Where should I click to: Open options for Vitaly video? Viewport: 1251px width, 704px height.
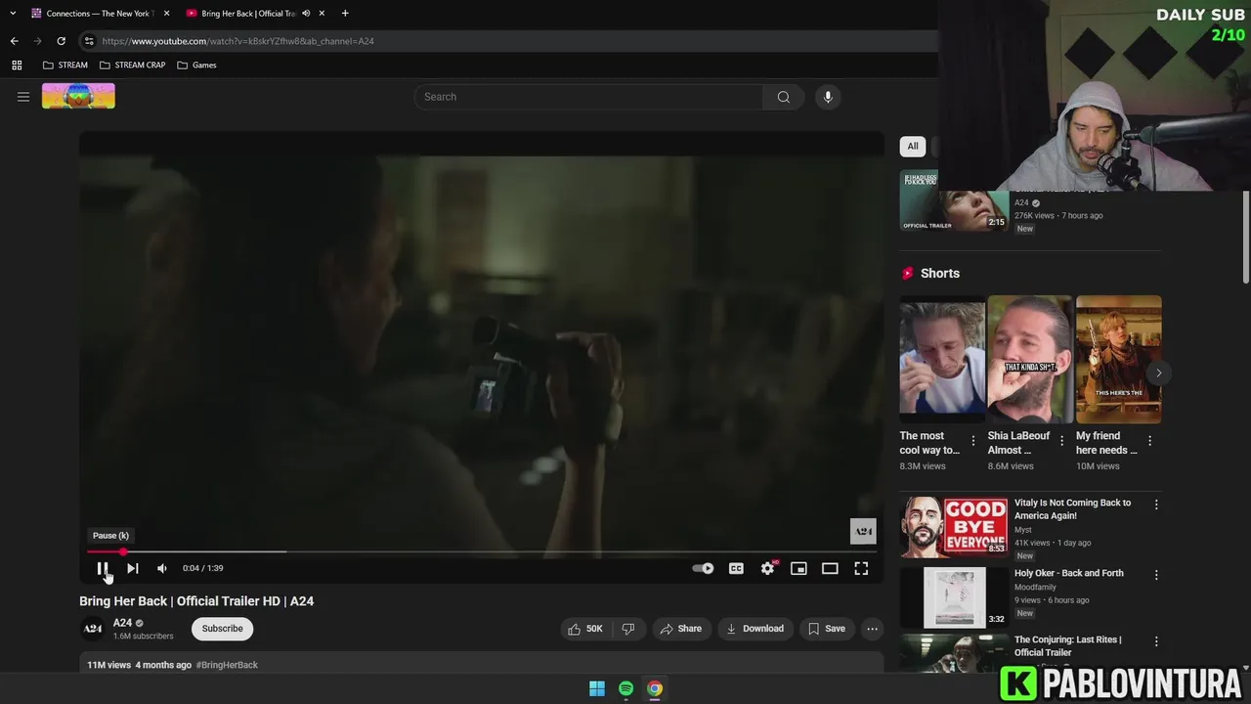click(x=1156, y=505)
